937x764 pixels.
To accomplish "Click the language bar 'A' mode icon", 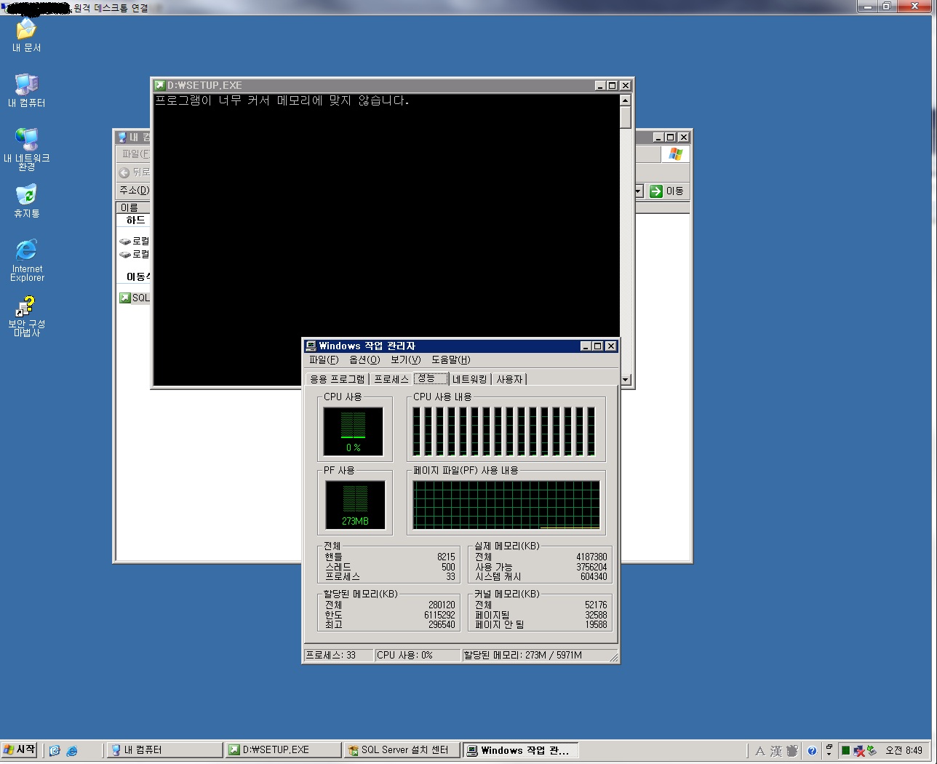I will 759,751.
